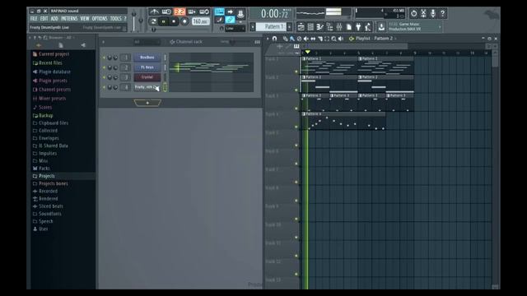Select the playlist Mute tool
The image size is (527, 296).
[305, 39]
